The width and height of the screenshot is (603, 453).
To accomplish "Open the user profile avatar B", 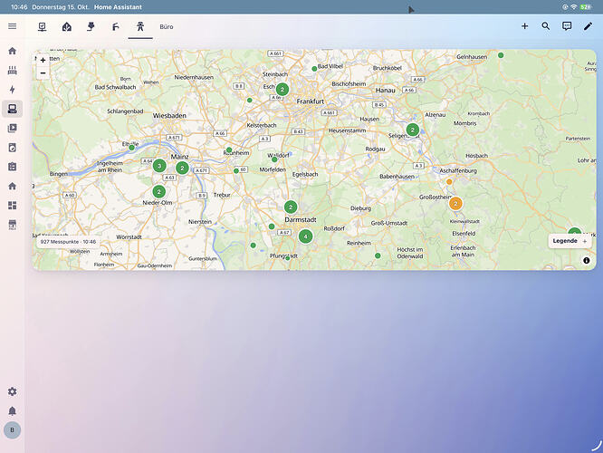I will [13, 430].
